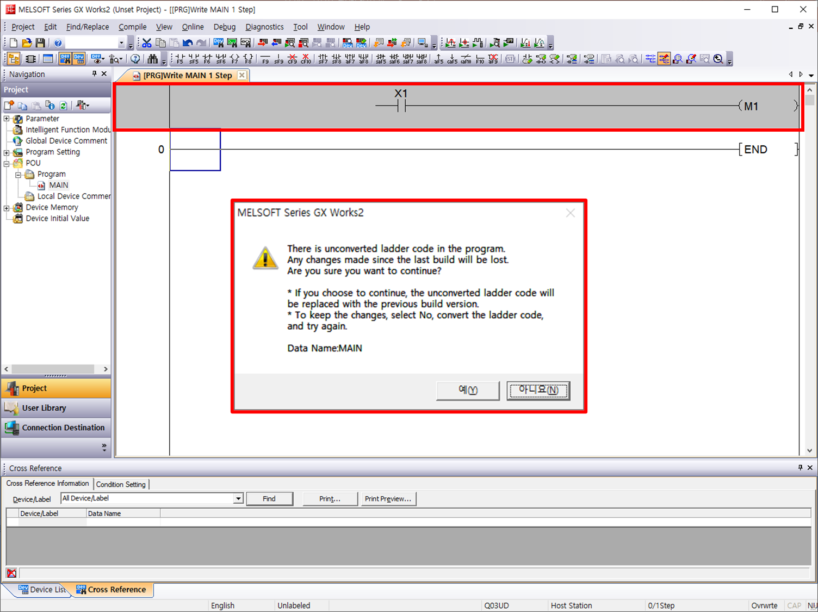Click the Print... button
Viewport: 818px width, 612px height.
pyautogui.click(x=330, y=498)
